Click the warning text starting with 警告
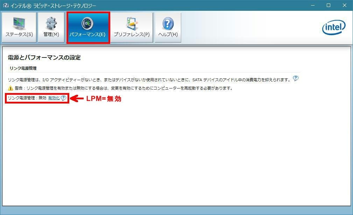 tap(123, 88)
